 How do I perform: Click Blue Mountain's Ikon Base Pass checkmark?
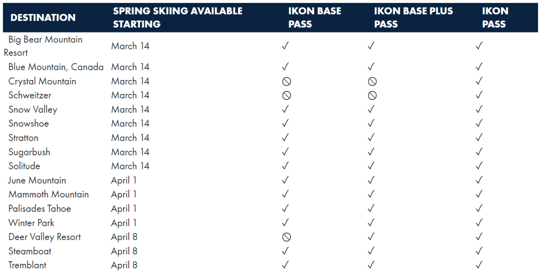(286, 66)
